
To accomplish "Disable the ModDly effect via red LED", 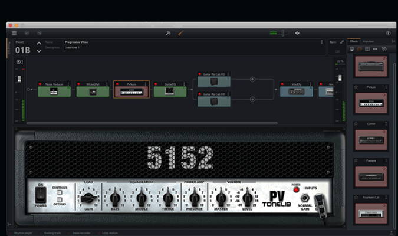I will [282, 84].
